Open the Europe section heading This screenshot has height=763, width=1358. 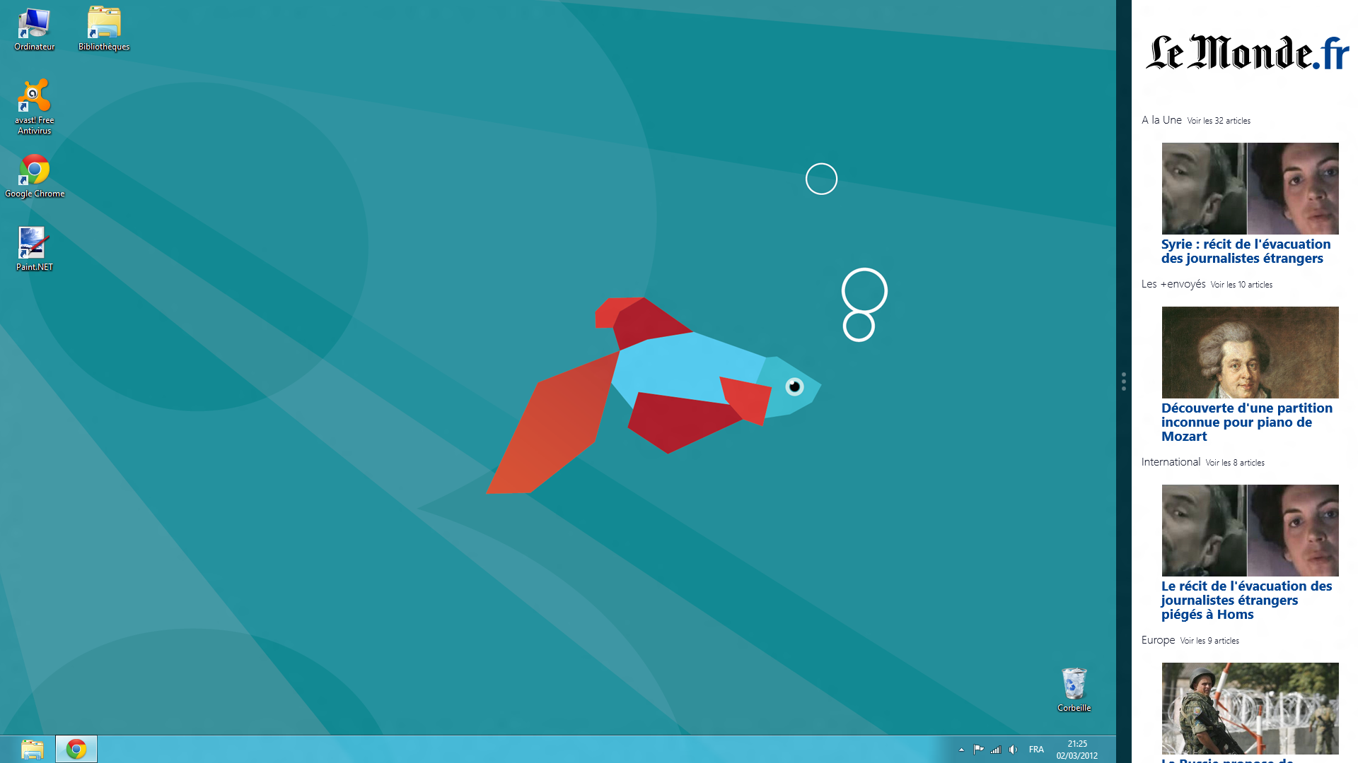[1158, 640]
